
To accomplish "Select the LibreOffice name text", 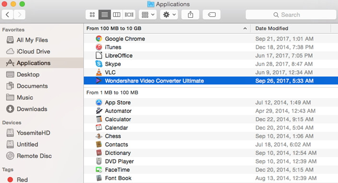I will click(118, 55).
